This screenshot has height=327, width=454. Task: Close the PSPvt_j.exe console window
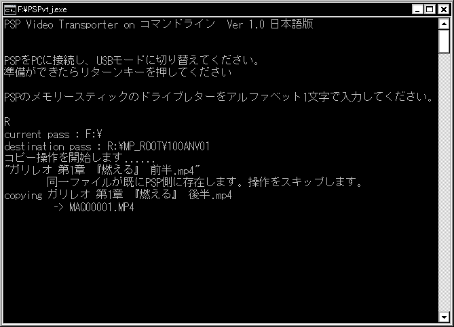click(444, 9)
